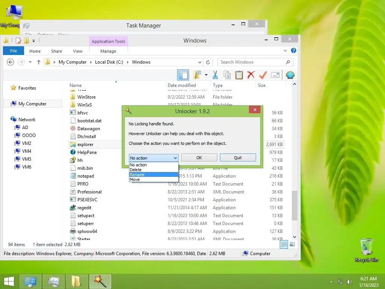The image size is (385, 289).
Task: Sort by Size column header
Action: (262, 85)
